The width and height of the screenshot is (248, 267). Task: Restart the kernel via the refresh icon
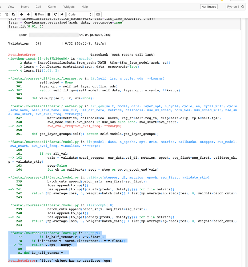click(x=55, y=14)
